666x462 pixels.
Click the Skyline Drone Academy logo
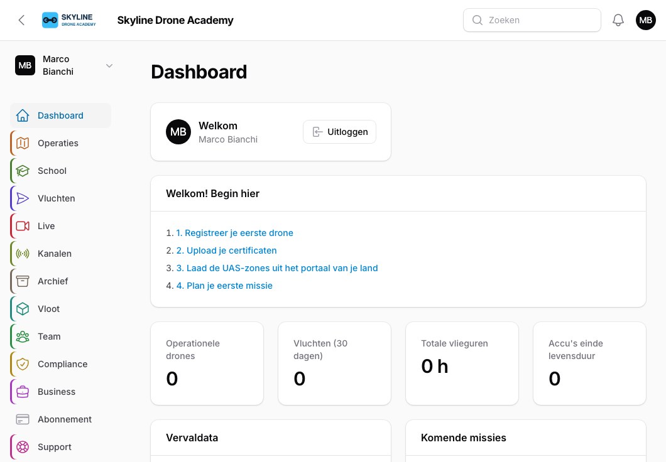[69, 20]
